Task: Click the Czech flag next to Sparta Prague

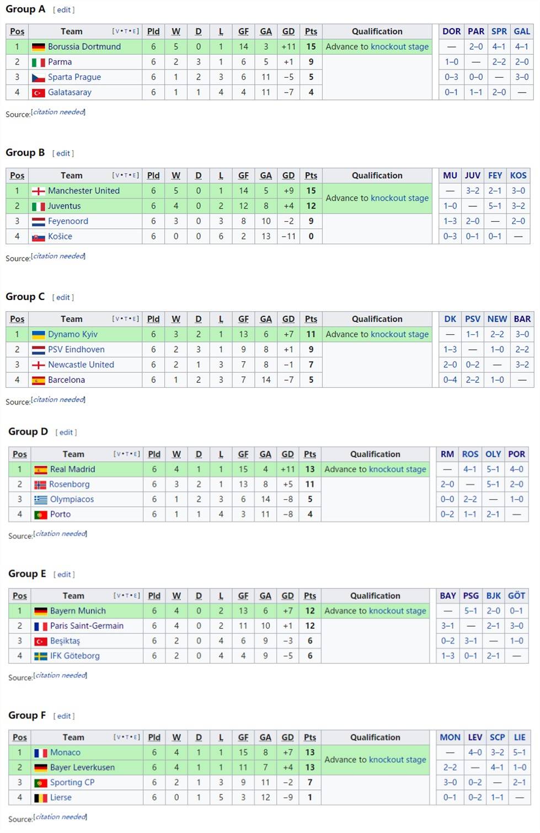Action: 38,78
